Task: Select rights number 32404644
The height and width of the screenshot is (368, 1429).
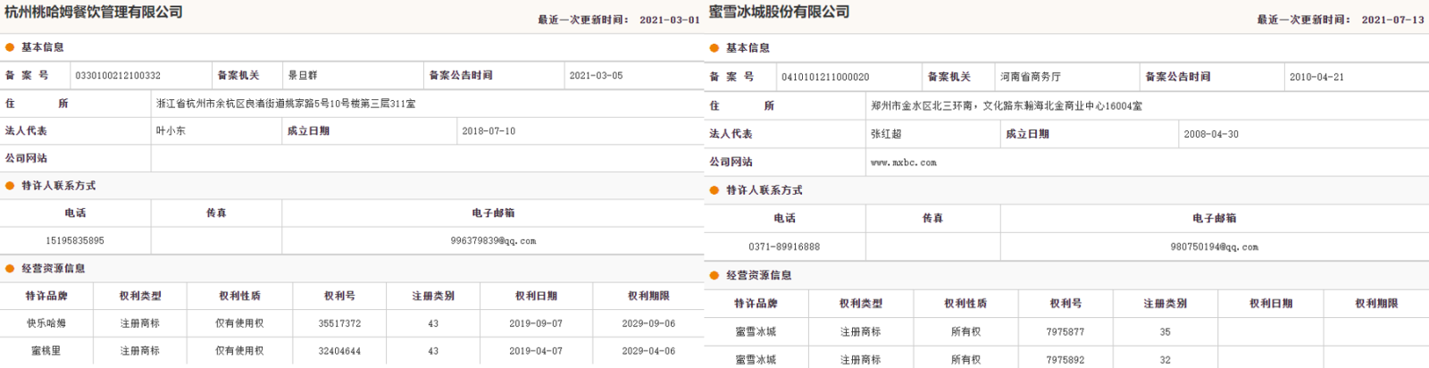Action: 339,351
